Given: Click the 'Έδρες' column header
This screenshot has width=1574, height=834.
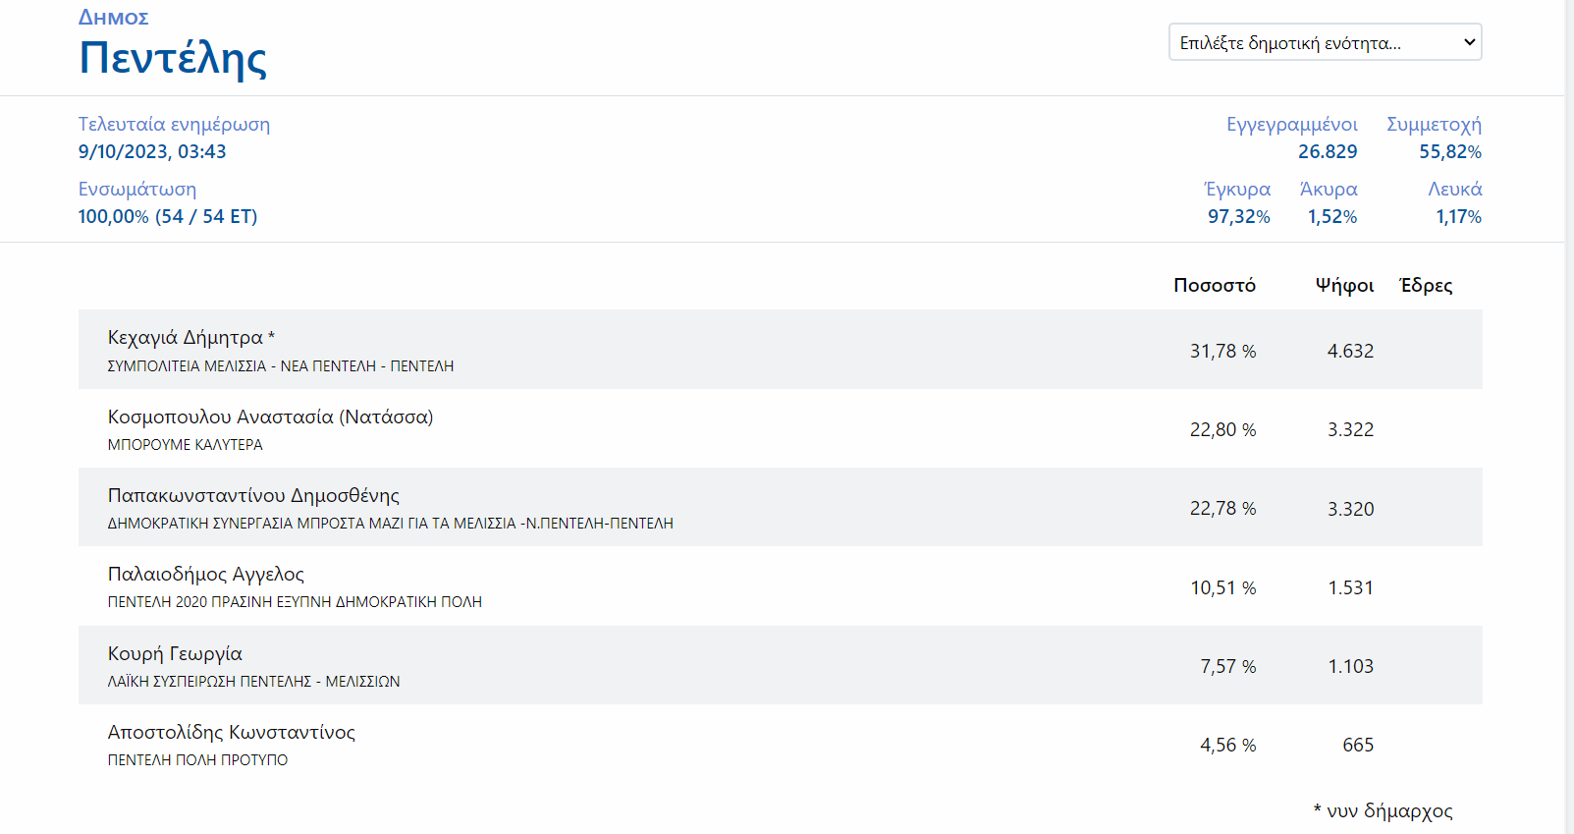Looking at the screenshot, I should click(1426, 286).
